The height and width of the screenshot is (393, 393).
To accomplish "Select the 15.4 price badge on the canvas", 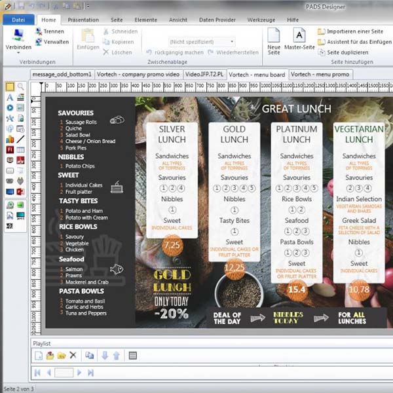I will (297, 290).
